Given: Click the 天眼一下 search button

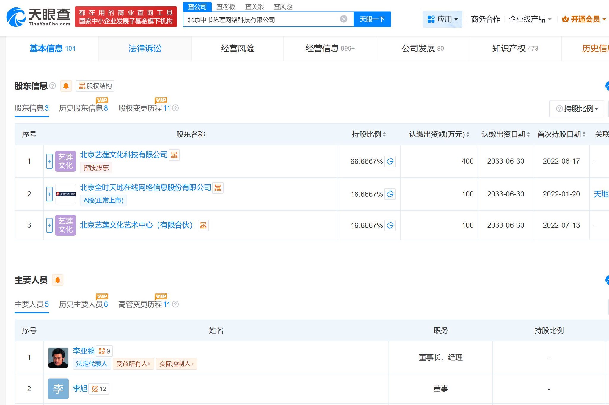Looking at the screenshot, I should [372, 19].
